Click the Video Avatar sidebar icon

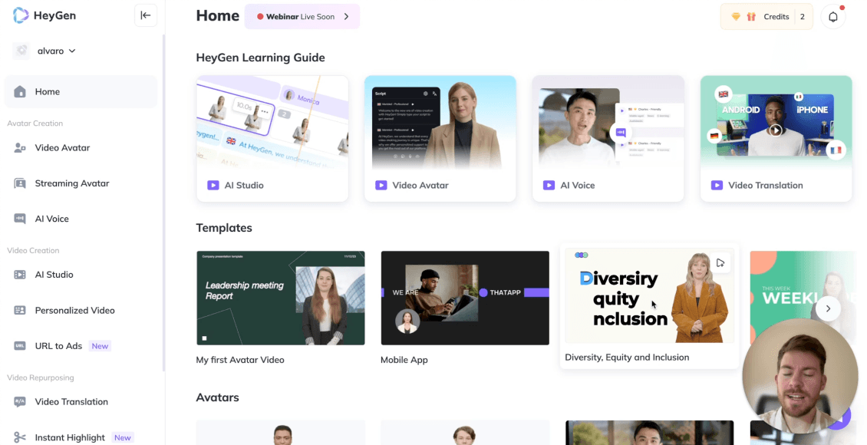pyautogui.click(x=20, y=147)
